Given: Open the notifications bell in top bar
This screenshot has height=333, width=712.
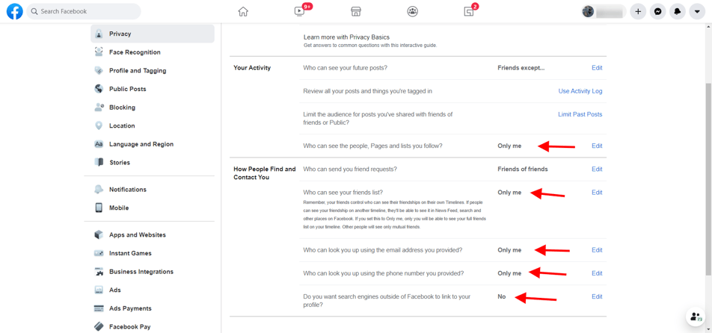Looking at the screenshot, I should tap(678, 12).
